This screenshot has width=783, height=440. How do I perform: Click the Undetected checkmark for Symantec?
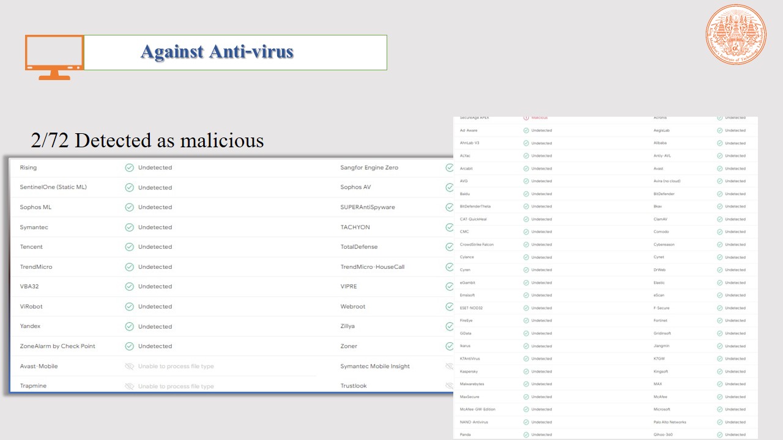[x=129, y=227]
